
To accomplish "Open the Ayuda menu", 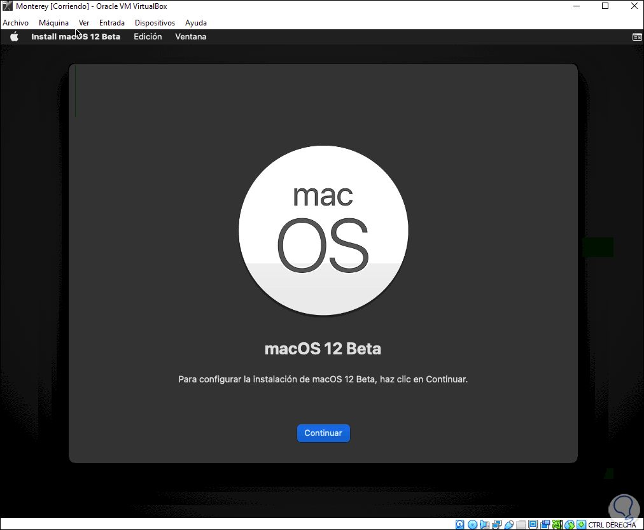I will [196, 23].
